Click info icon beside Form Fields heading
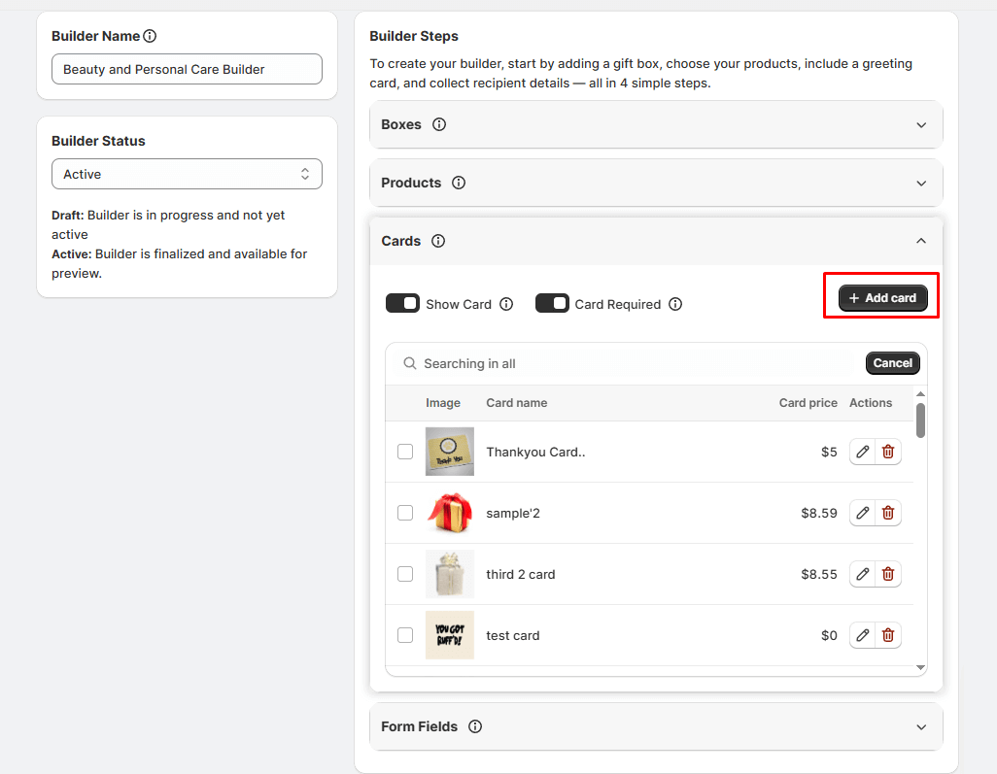The image size is (997, 774). pyautogui.click(x=475, y=726)
